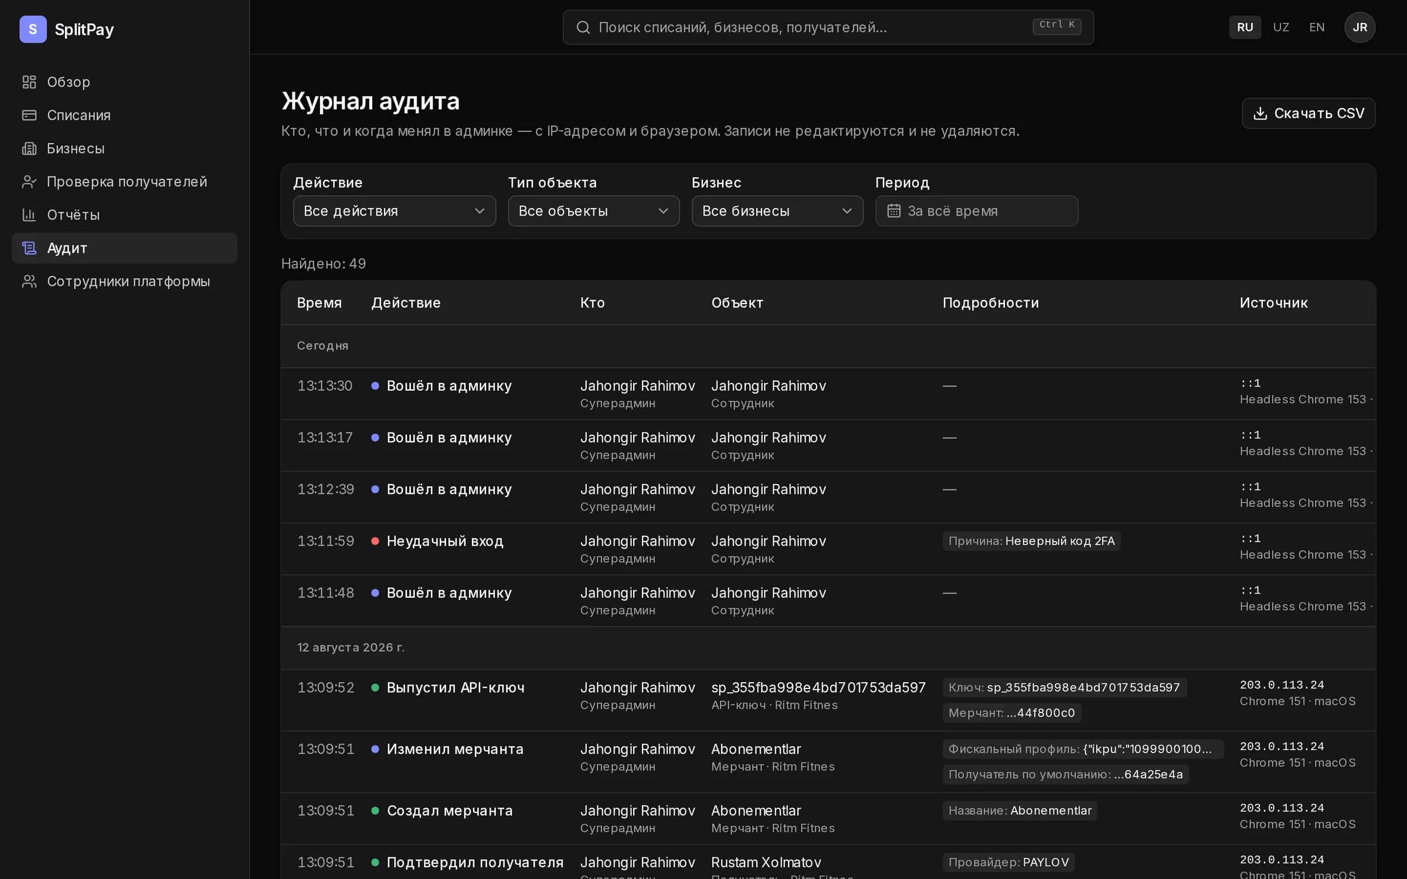
Task: Go to Обзор in the sidebar
Action: click(x=124, y=82)
